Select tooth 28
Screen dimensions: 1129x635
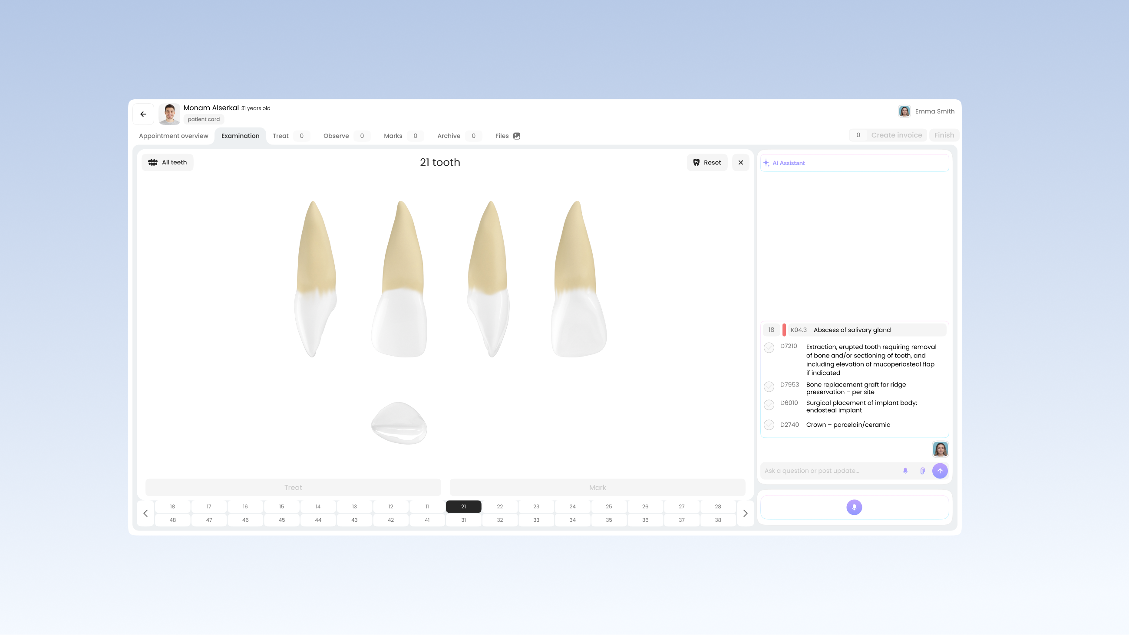718,507
